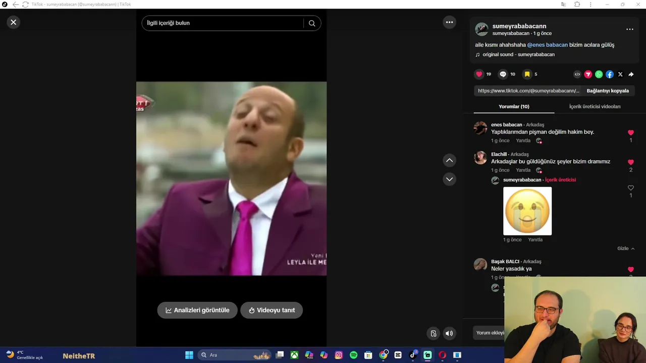Screen dimensions: 646x363
Task: Open 'original sound - sumeyrababacan' link
Action: click(518, 54)
